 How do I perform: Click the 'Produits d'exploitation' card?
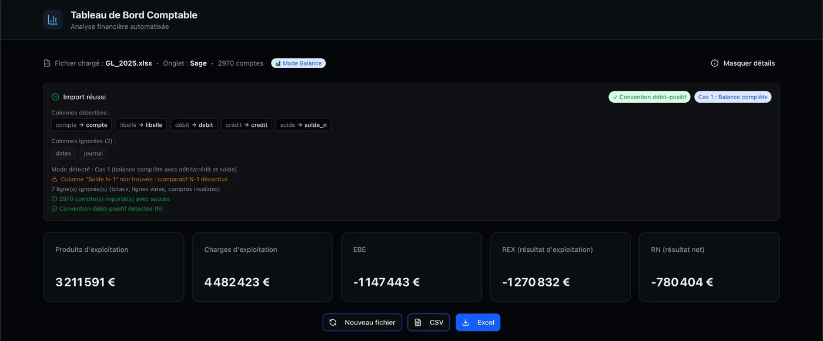(113, 267)
